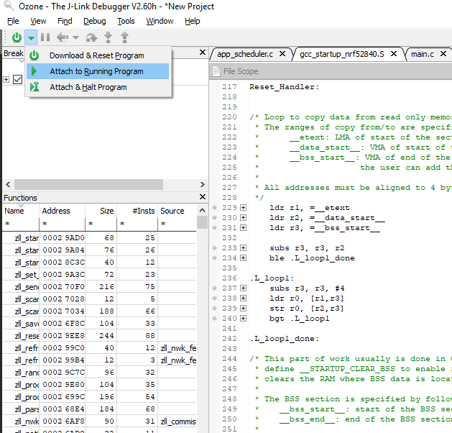Switch to the gcc_startup_nrf52840.S tab
This screenshot has height=433, width=452.
click(342, 54)
